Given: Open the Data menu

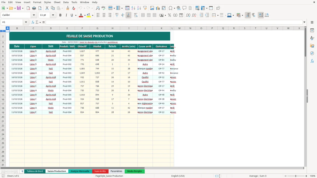Looking at the screenshot, I should coord(66,2).
